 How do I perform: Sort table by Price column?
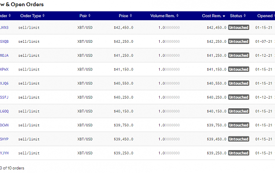click(x=125, y=16)
